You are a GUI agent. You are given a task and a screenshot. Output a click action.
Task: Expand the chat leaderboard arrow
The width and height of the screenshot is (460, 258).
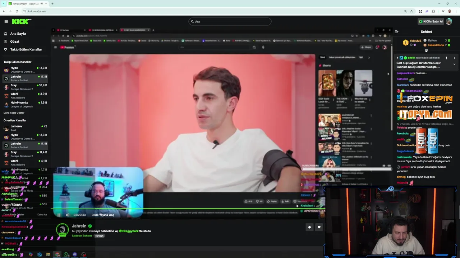click(426, 51)
